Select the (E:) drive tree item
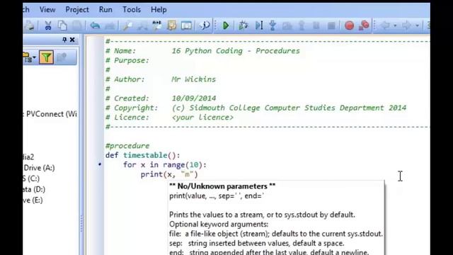The image size is (453, 255). point(33,200)
